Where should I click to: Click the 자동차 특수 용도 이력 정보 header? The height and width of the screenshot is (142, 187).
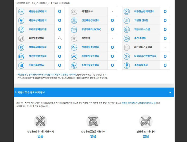30,93
